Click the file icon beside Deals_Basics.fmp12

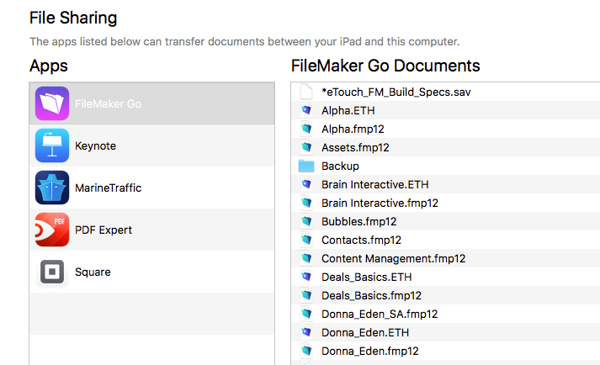pos(306,295)
